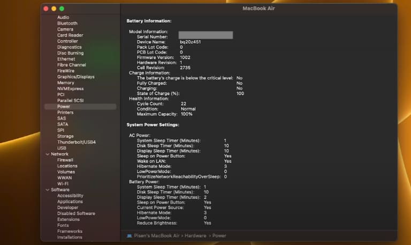Click the Battery Information heading
The width and height of the screenshot is (411, 245).
pos(149,21)
